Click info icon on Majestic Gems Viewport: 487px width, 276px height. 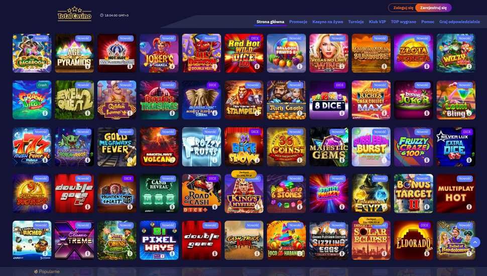342,160
